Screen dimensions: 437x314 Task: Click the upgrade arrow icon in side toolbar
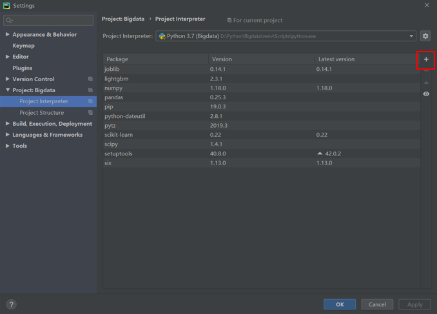click(426, 83)
